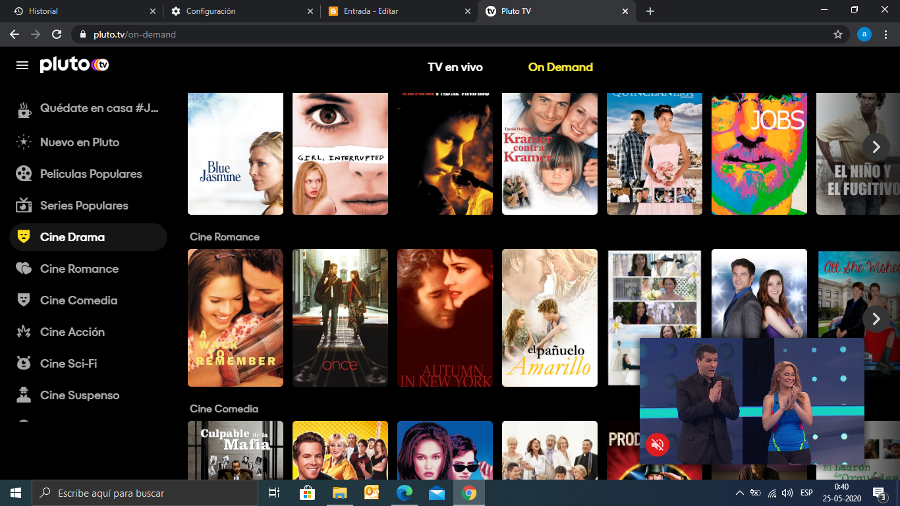Select the On Demand tab

coord(561,67)
